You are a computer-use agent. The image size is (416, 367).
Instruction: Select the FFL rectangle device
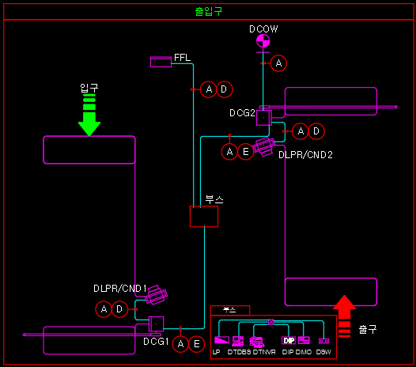(x=161, y=62)
